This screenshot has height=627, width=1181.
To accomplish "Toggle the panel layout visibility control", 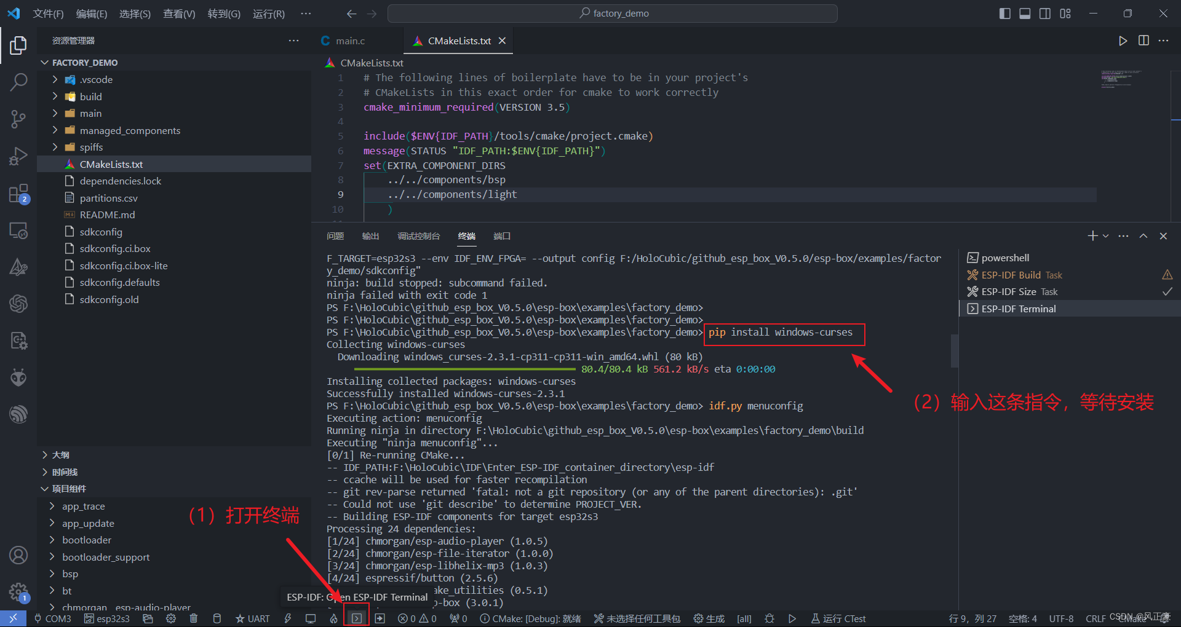I will 1024,13.
